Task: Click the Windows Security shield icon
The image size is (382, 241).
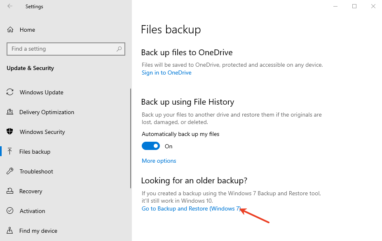Action: pos(10,132)
